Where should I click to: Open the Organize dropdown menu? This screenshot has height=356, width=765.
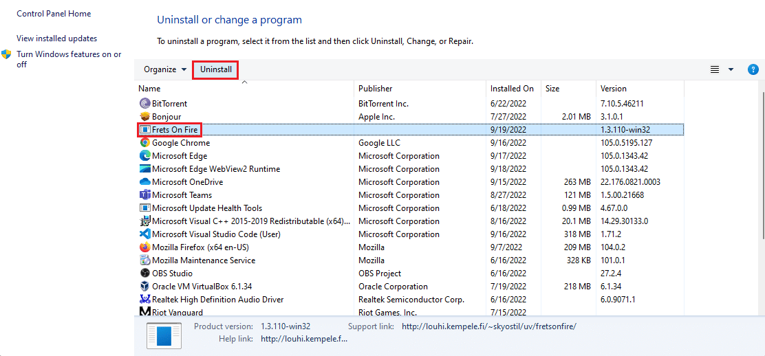(165, 69)
